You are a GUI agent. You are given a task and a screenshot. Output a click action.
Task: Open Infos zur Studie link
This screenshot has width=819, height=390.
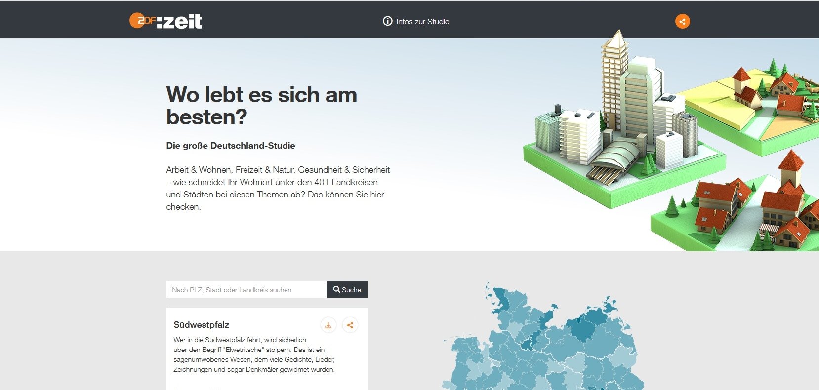tap(416, 21)
